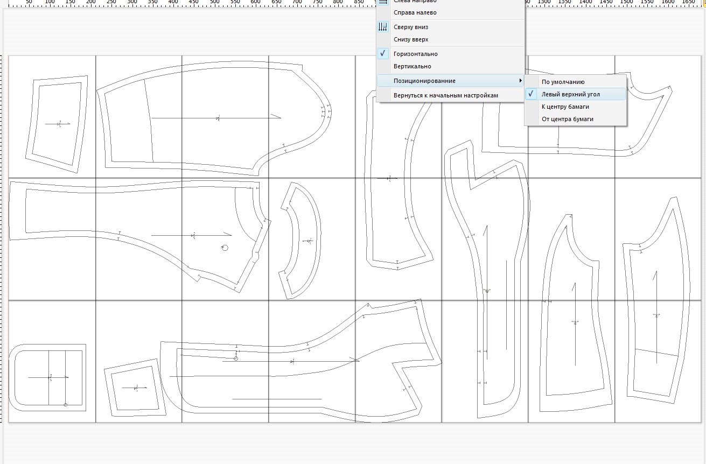Choose От центра бумаги positioning

point(567,119)
